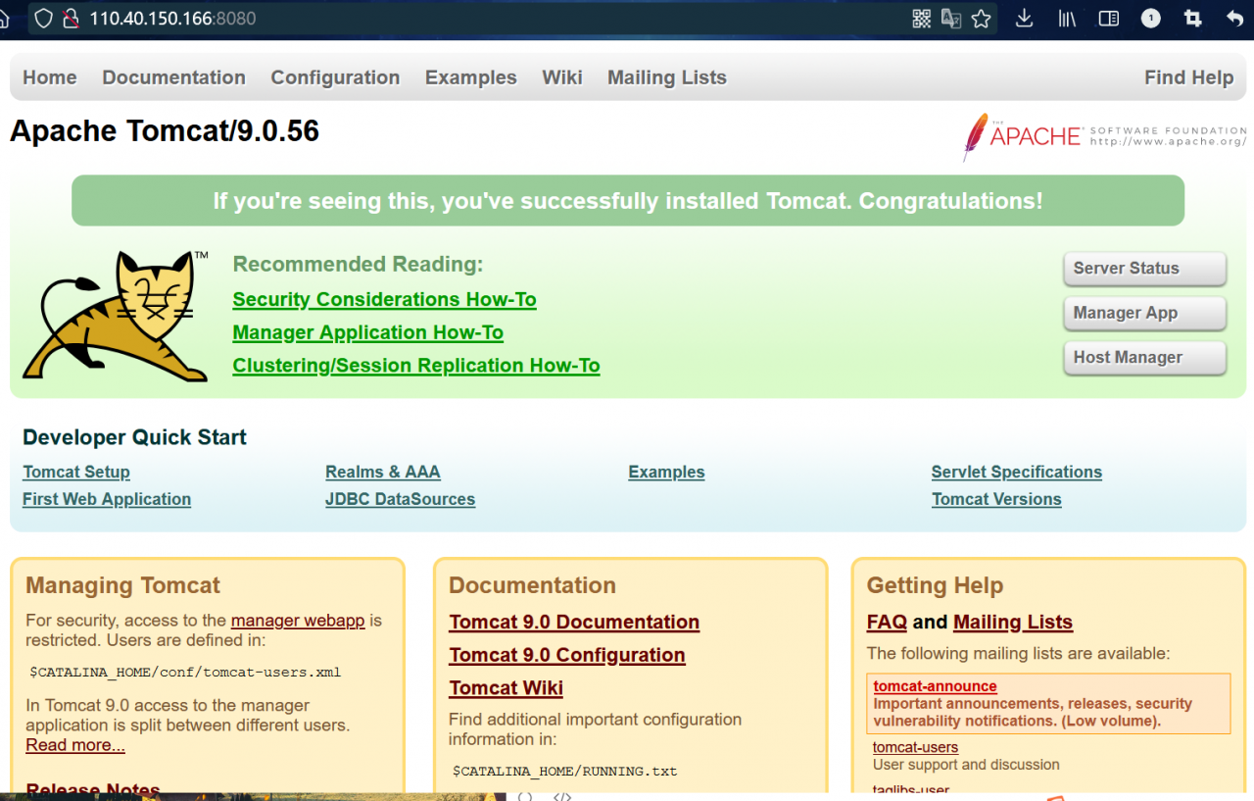Open the Servlet Specifications link
Screen dimensions: 1254x801
(1017, 472)
